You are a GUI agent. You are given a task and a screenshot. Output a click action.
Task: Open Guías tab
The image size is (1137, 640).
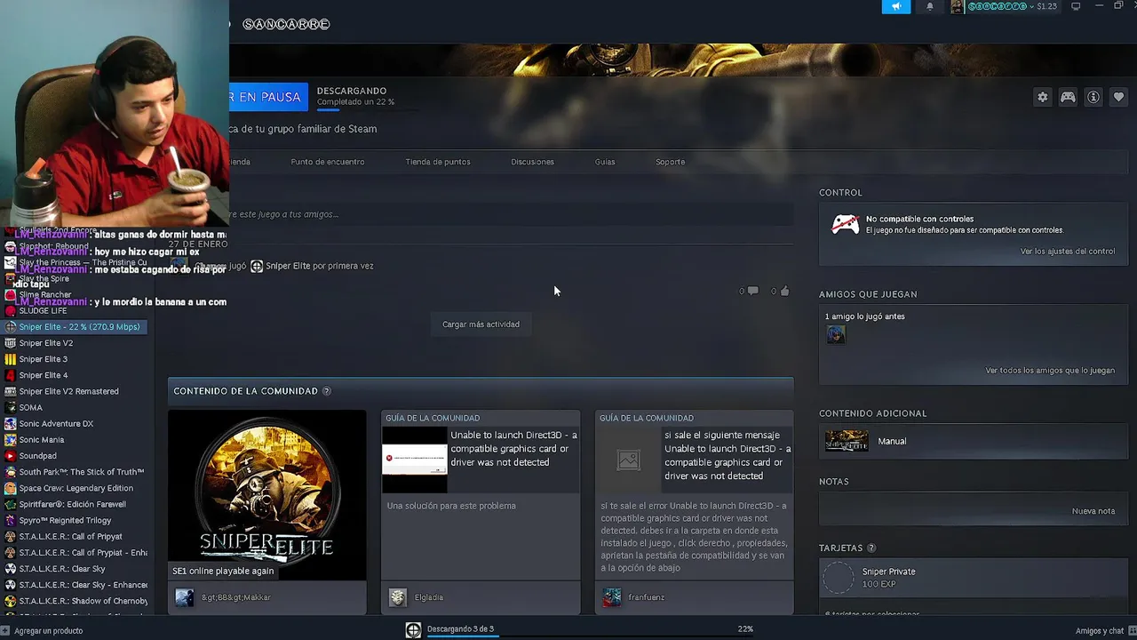[x=605, y=162]
